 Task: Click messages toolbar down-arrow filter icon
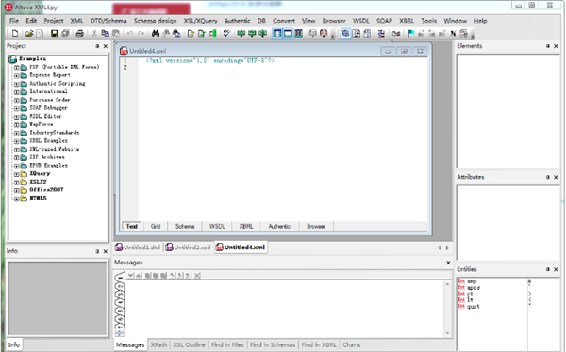pyautogui.click(x=131, y=276)
